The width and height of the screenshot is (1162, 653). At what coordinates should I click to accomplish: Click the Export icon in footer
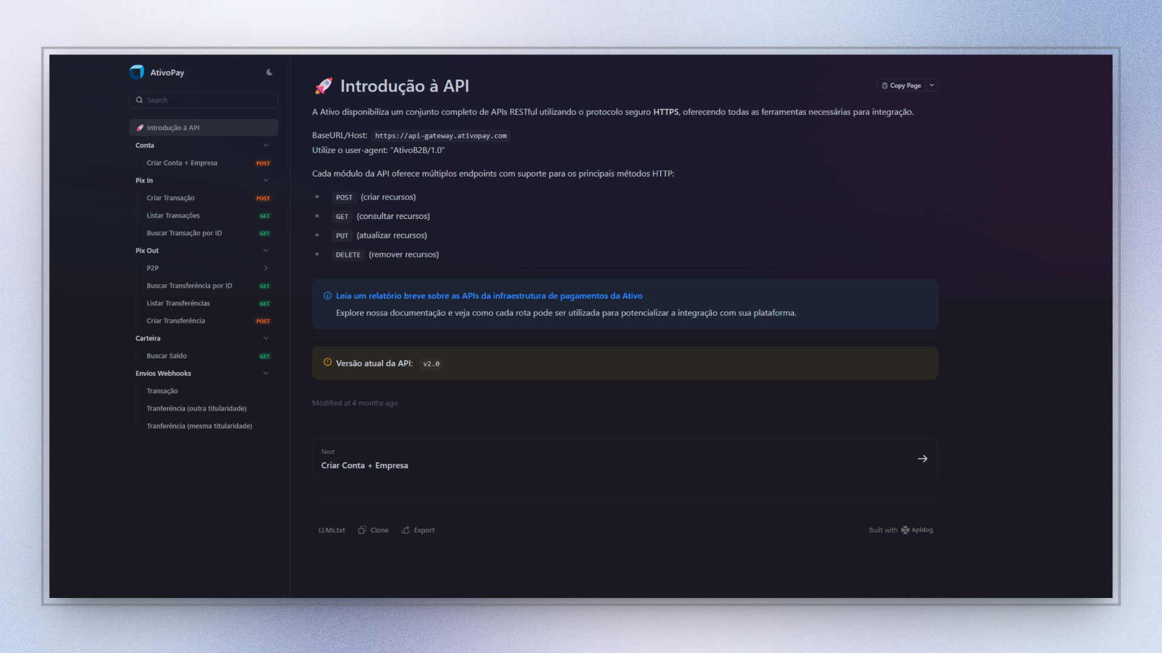[x=405, y=530]
